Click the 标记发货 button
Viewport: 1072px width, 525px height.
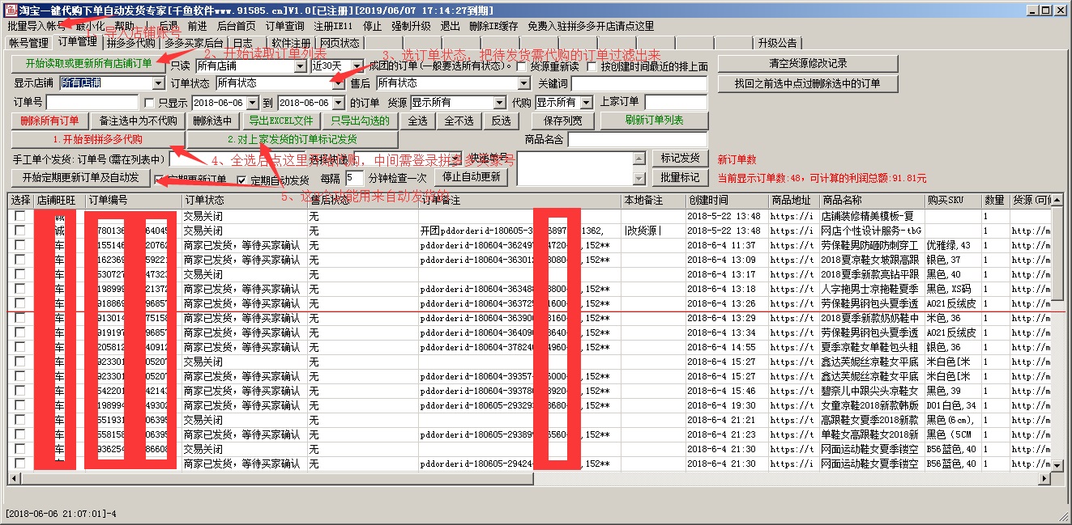[x=680, y=159]
